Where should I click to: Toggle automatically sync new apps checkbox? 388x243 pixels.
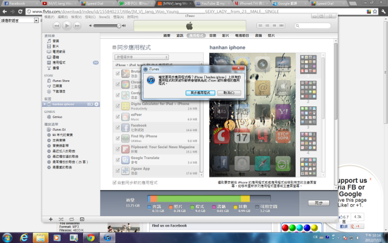[115, 183]
